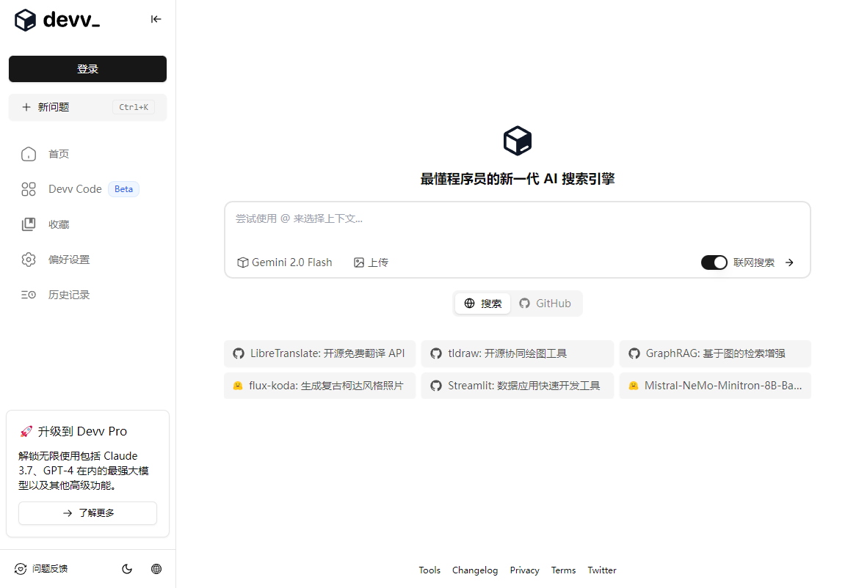This screenshot has height=588, width=859.
Task: Open 偏好设置 preferences
Action: (x=55, y=260)
